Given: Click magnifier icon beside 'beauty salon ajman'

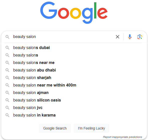Looking at the screenshot, I should pos(7,93).
